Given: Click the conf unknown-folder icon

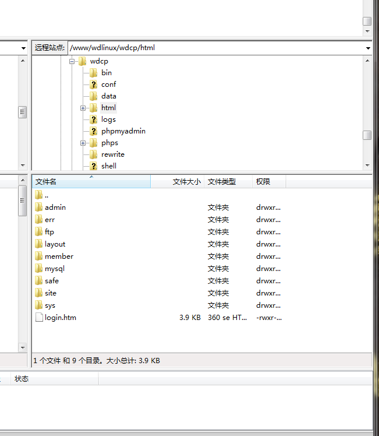Looking at the screenshot, I should (94, 85).
